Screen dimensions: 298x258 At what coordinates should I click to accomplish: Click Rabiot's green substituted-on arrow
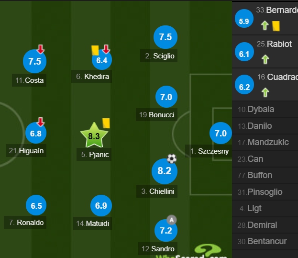tap(265, 59)
